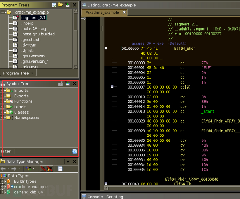Click the Symbol Tree Filter text field

pos(42,151)
